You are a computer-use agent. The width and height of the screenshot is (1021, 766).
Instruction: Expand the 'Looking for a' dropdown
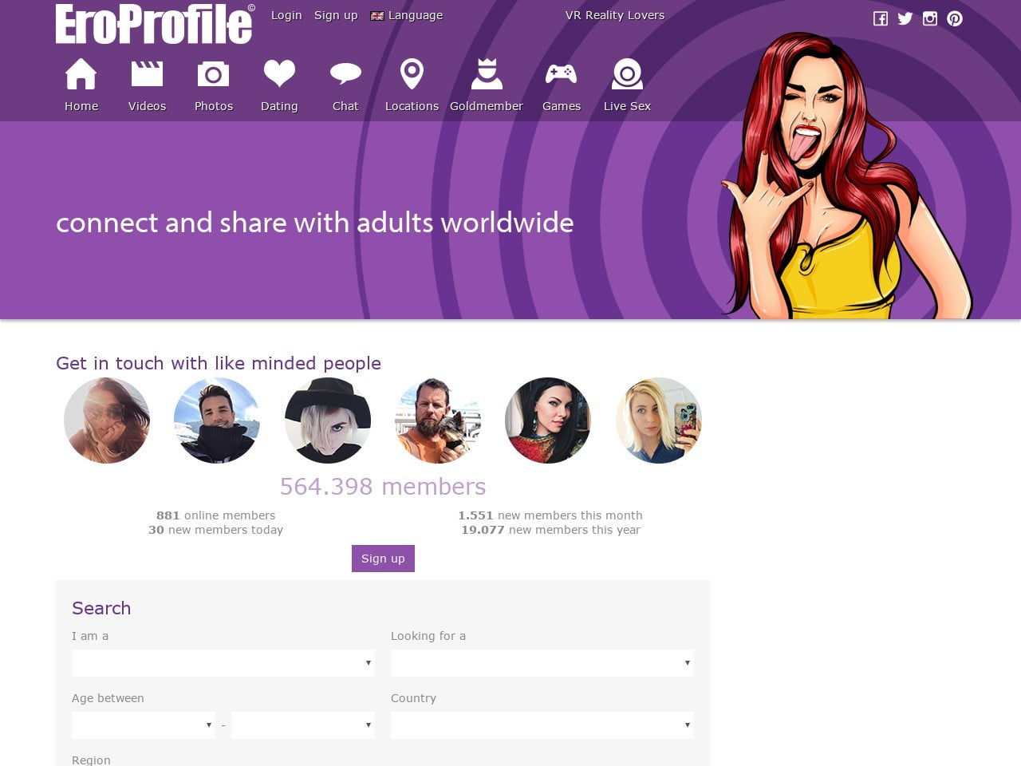pyautogui.click(x=542, y=663)
